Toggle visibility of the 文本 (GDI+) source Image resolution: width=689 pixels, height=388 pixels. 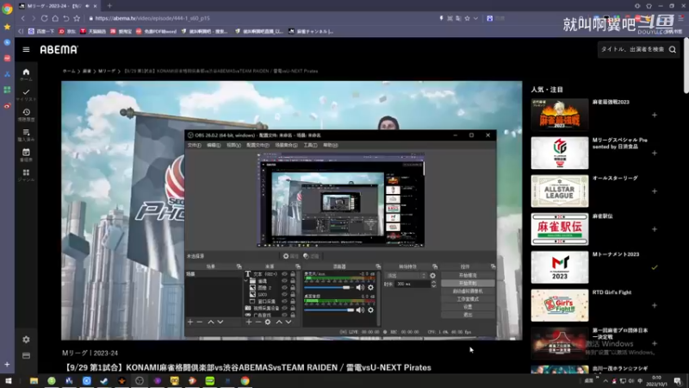coord(284,274)
